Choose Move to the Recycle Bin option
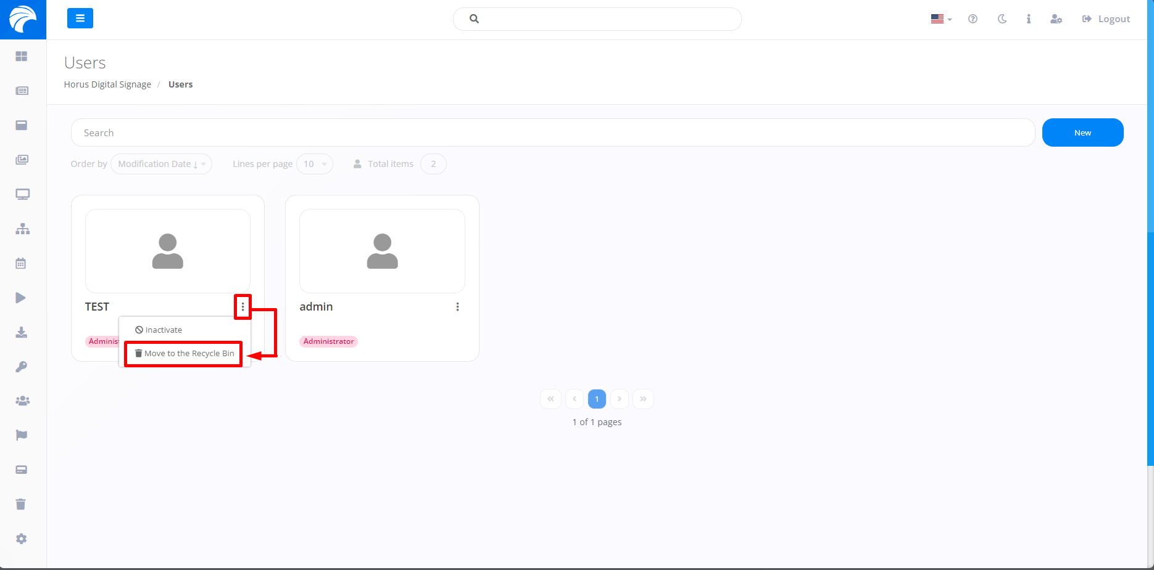This screenshot has width=1154, height=570. tap(183, 353)
